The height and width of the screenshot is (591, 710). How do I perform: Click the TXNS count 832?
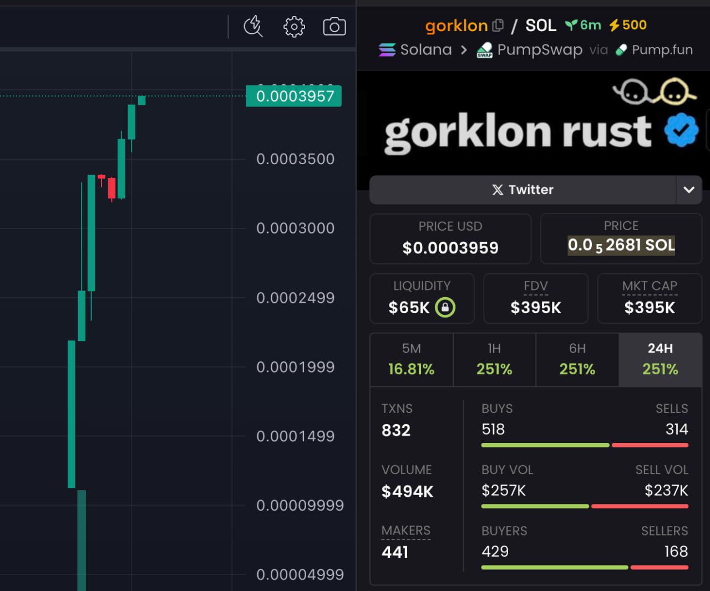(x=396, y=430)
